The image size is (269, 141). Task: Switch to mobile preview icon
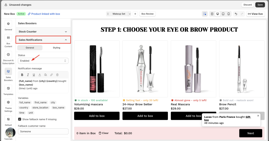point(229,14)
